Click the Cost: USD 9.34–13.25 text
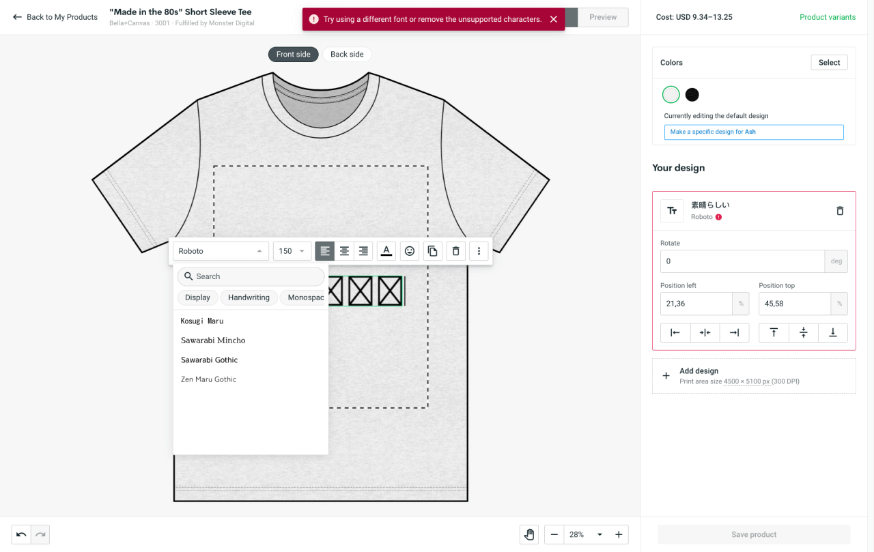 [x=694, y=17]
